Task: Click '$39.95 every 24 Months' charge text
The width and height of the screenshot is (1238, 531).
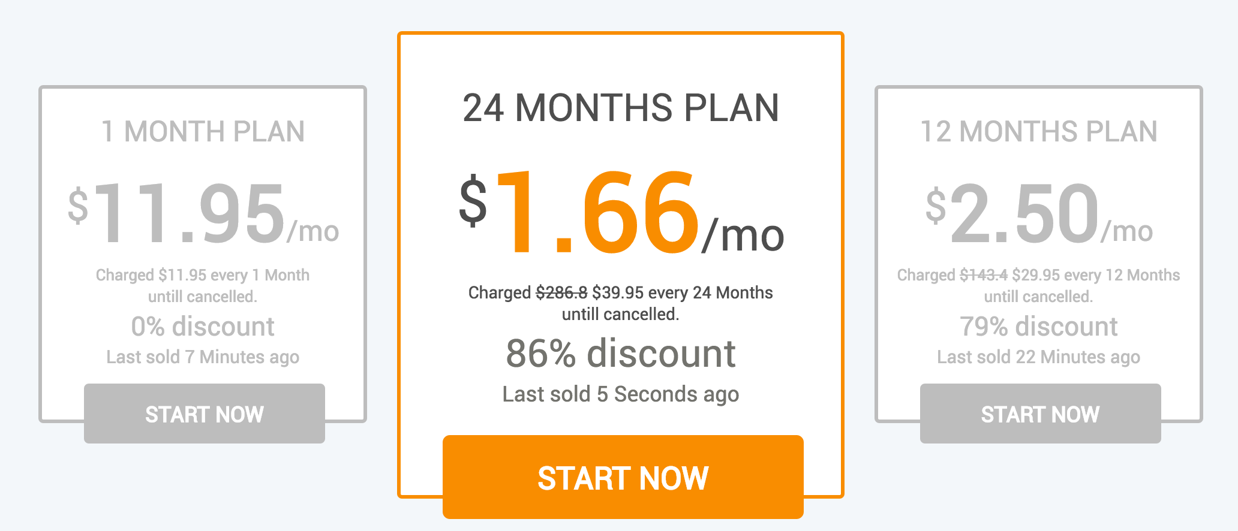Action: click(x=683, y=292)
